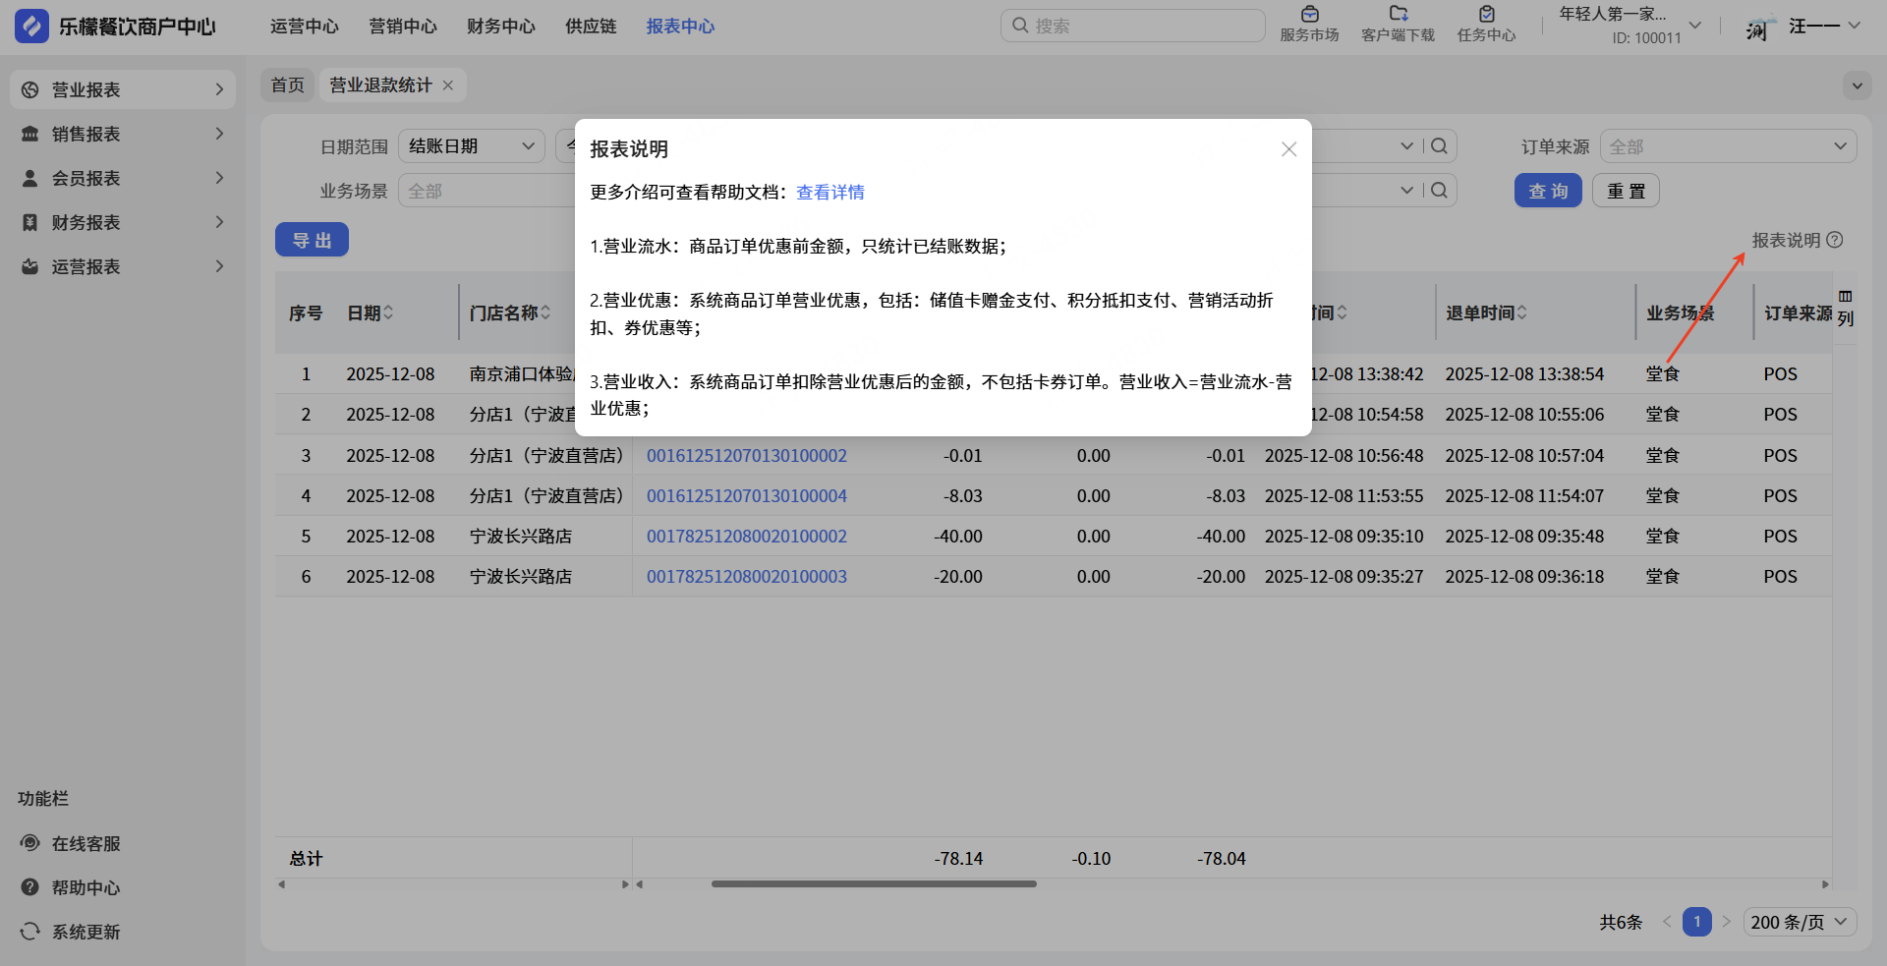Switch to the 首页 tab
Image resolution: width=1887 pixels, height=966 pixels.
288,85
